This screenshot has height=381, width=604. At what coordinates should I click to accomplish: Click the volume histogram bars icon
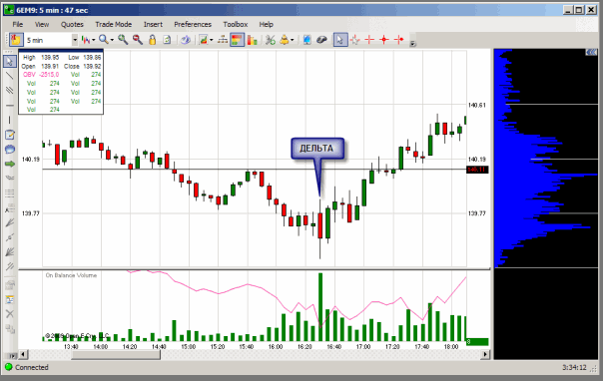pos(252,40)
